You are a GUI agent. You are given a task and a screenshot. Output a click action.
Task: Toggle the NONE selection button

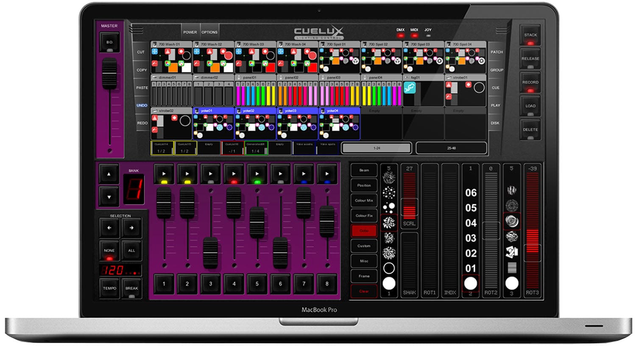tap(109, 251)
